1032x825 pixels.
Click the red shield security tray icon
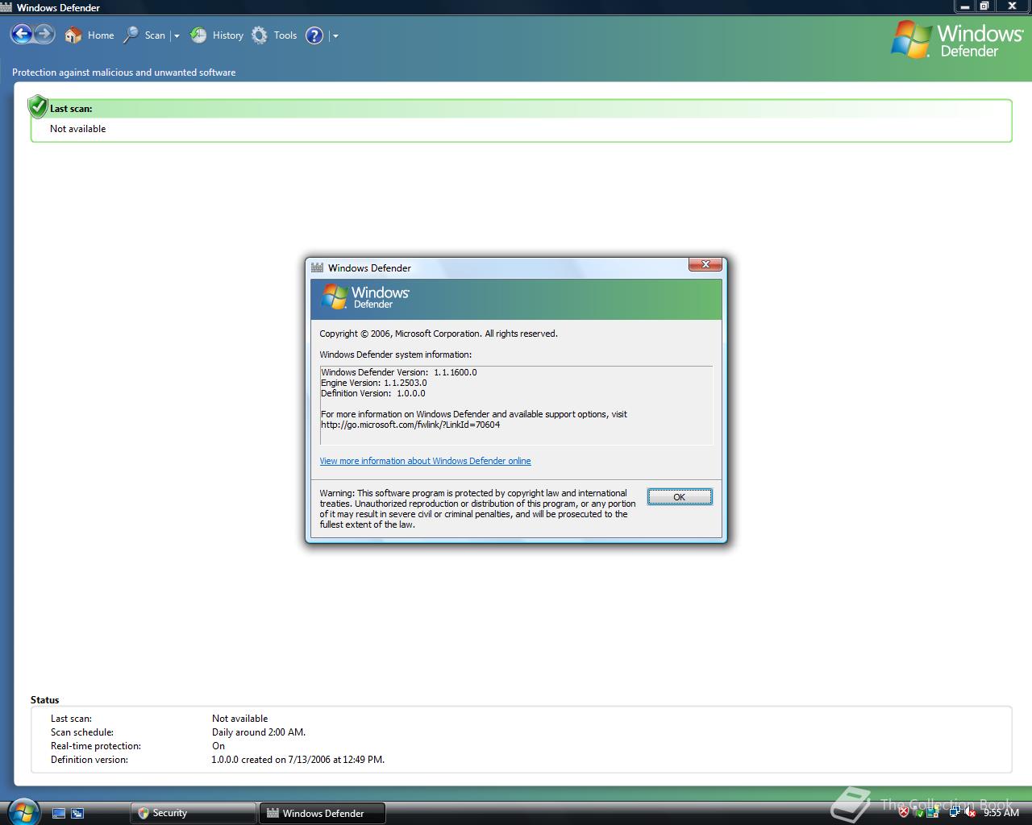(905, 813)
